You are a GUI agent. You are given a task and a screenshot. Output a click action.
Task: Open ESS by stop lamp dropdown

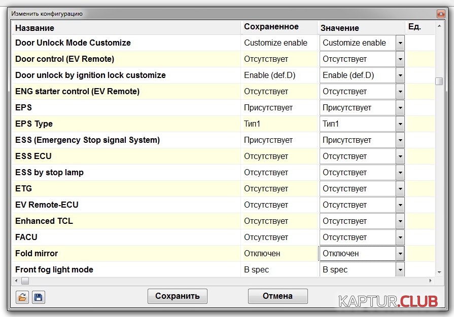pos(400,173)
